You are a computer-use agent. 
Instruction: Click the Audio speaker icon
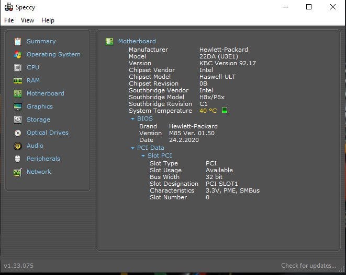point(18,146)
